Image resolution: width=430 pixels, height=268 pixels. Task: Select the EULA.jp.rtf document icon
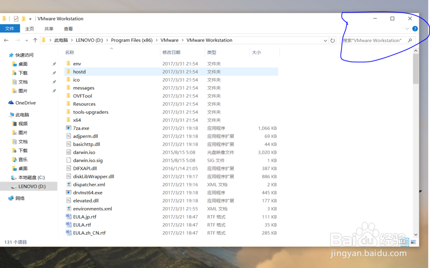[68, 216]
